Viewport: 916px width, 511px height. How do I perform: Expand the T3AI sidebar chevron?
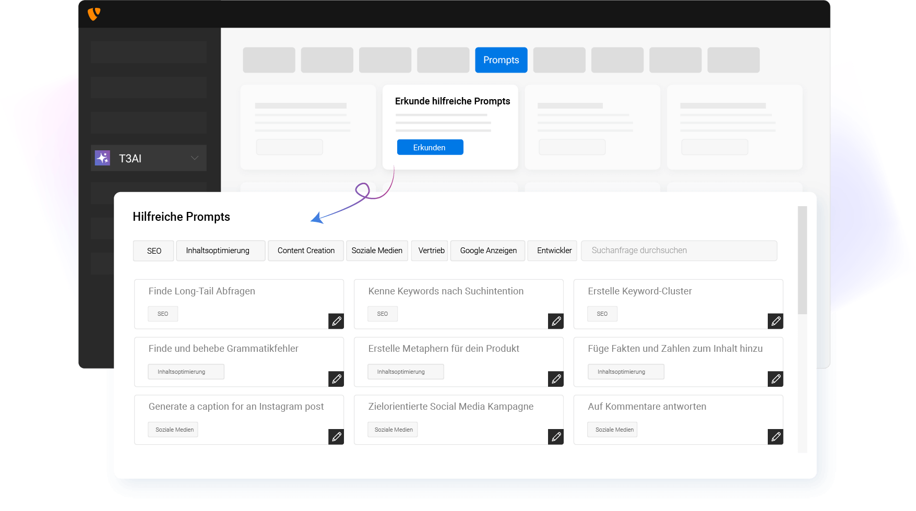tap(195, 158)
